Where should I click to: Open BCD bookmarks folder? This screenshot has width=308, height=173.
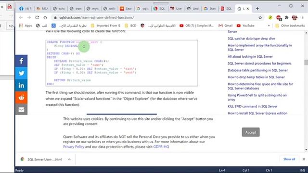130,25
